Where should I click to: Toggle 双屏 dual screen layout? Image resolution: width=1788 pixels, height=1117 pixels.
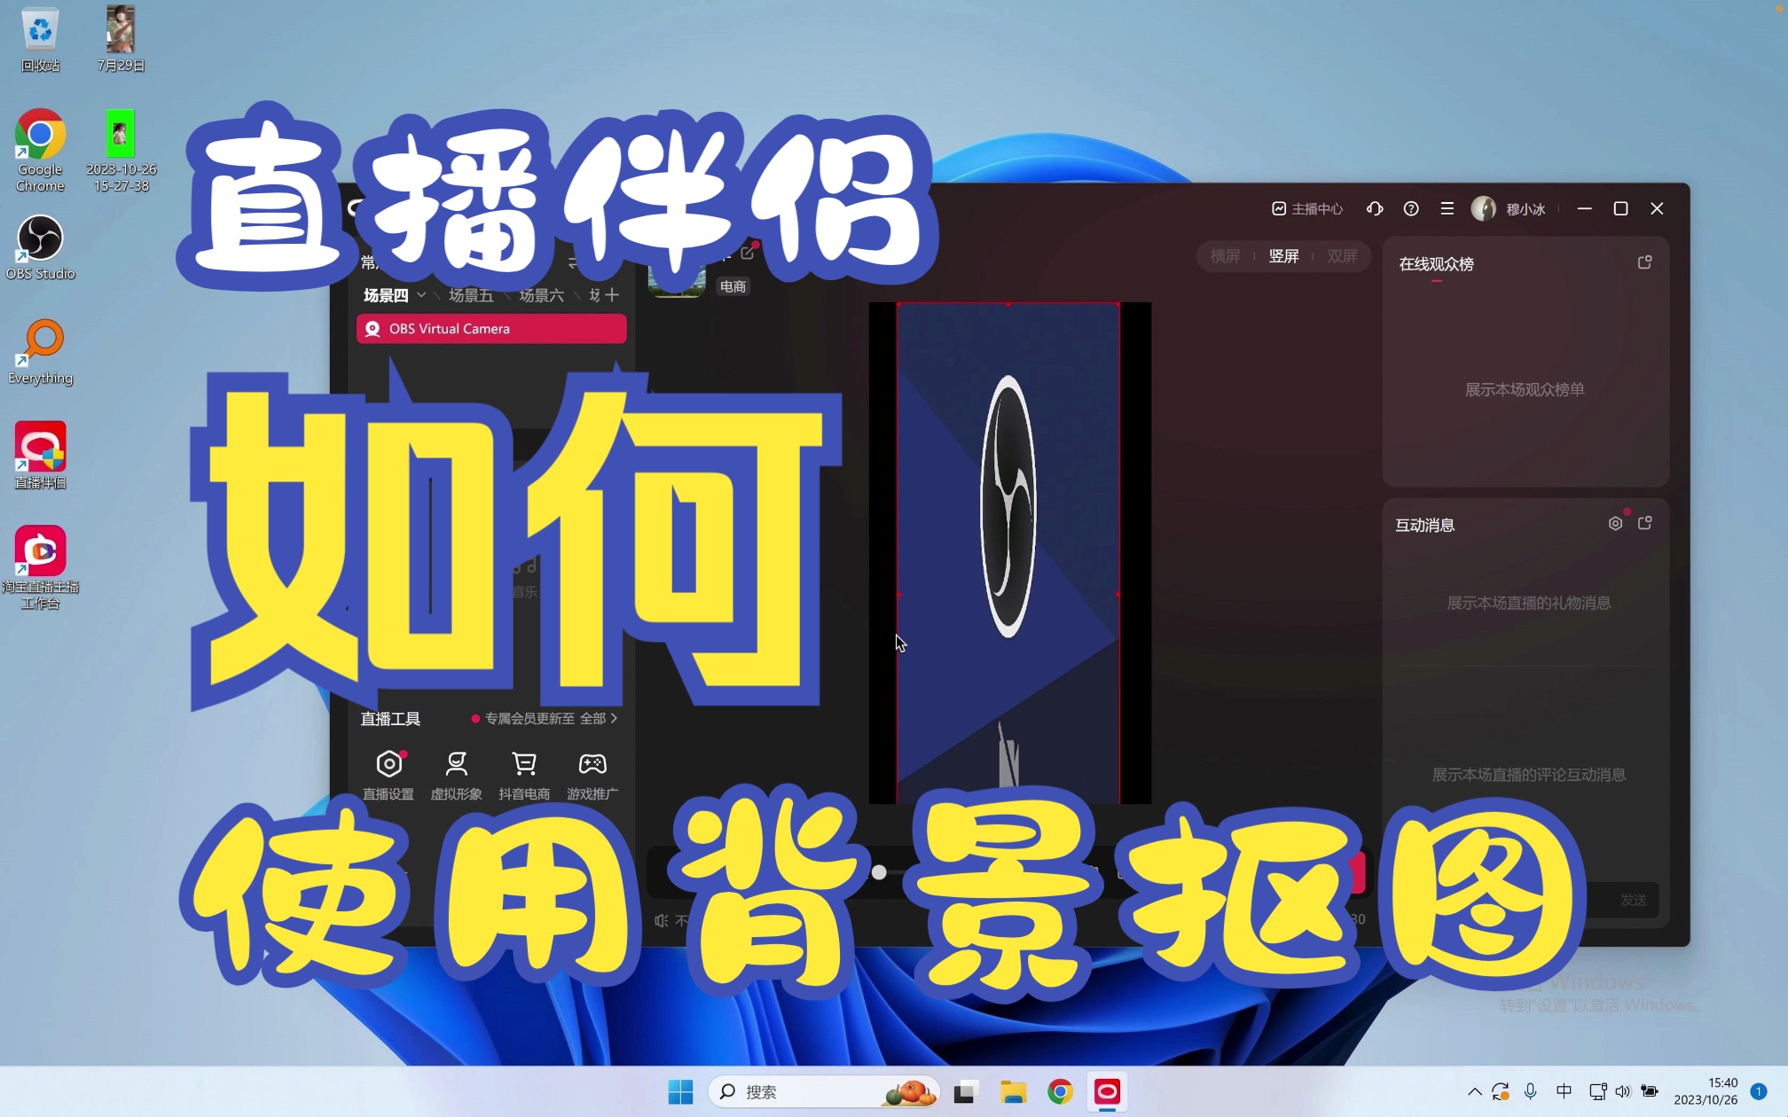tap(1341, 254)
